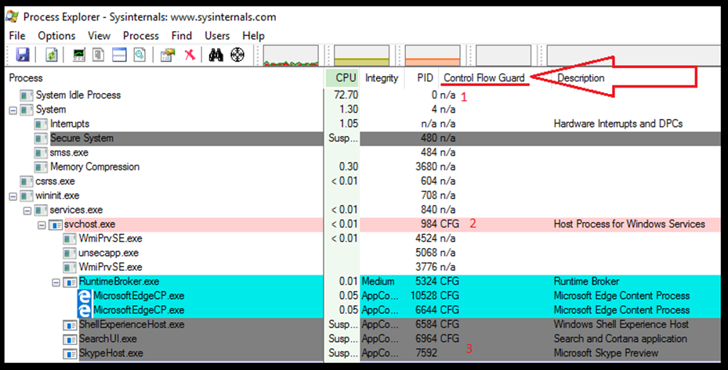Click the 'Microsoft Skype Preview' description

tap(606, 354)
